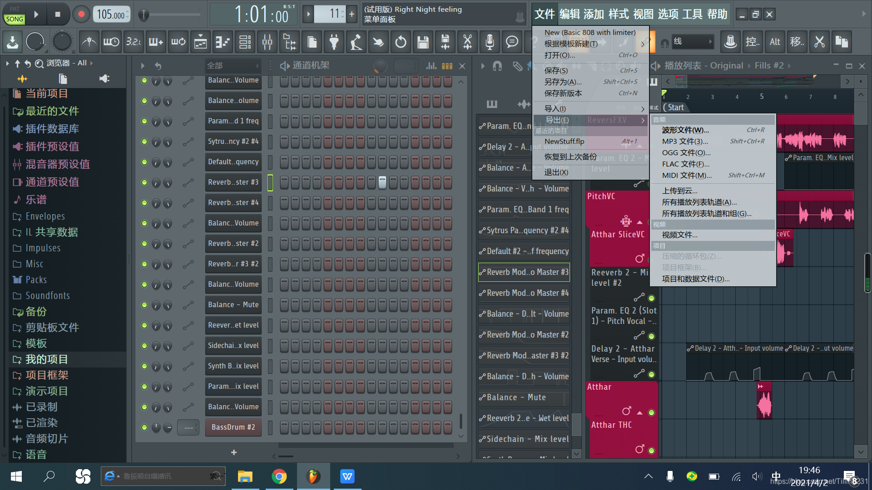Toggle SONG mode indicator
872x490 pixels.
[x=15, y=19]
